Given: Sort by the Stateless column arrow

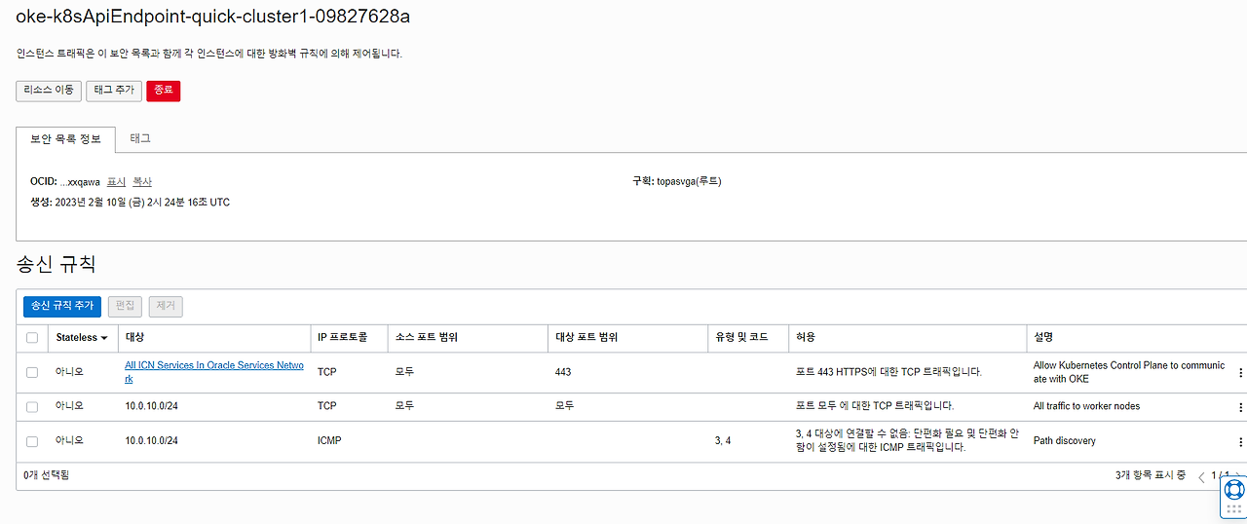Looking at the screenshot, I should 104,338.
